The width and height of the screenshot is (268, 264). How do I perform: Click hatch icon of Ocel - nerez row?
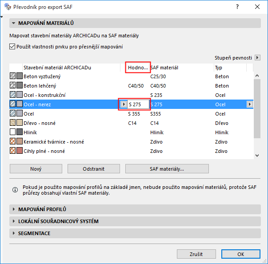tap(12, 104)
